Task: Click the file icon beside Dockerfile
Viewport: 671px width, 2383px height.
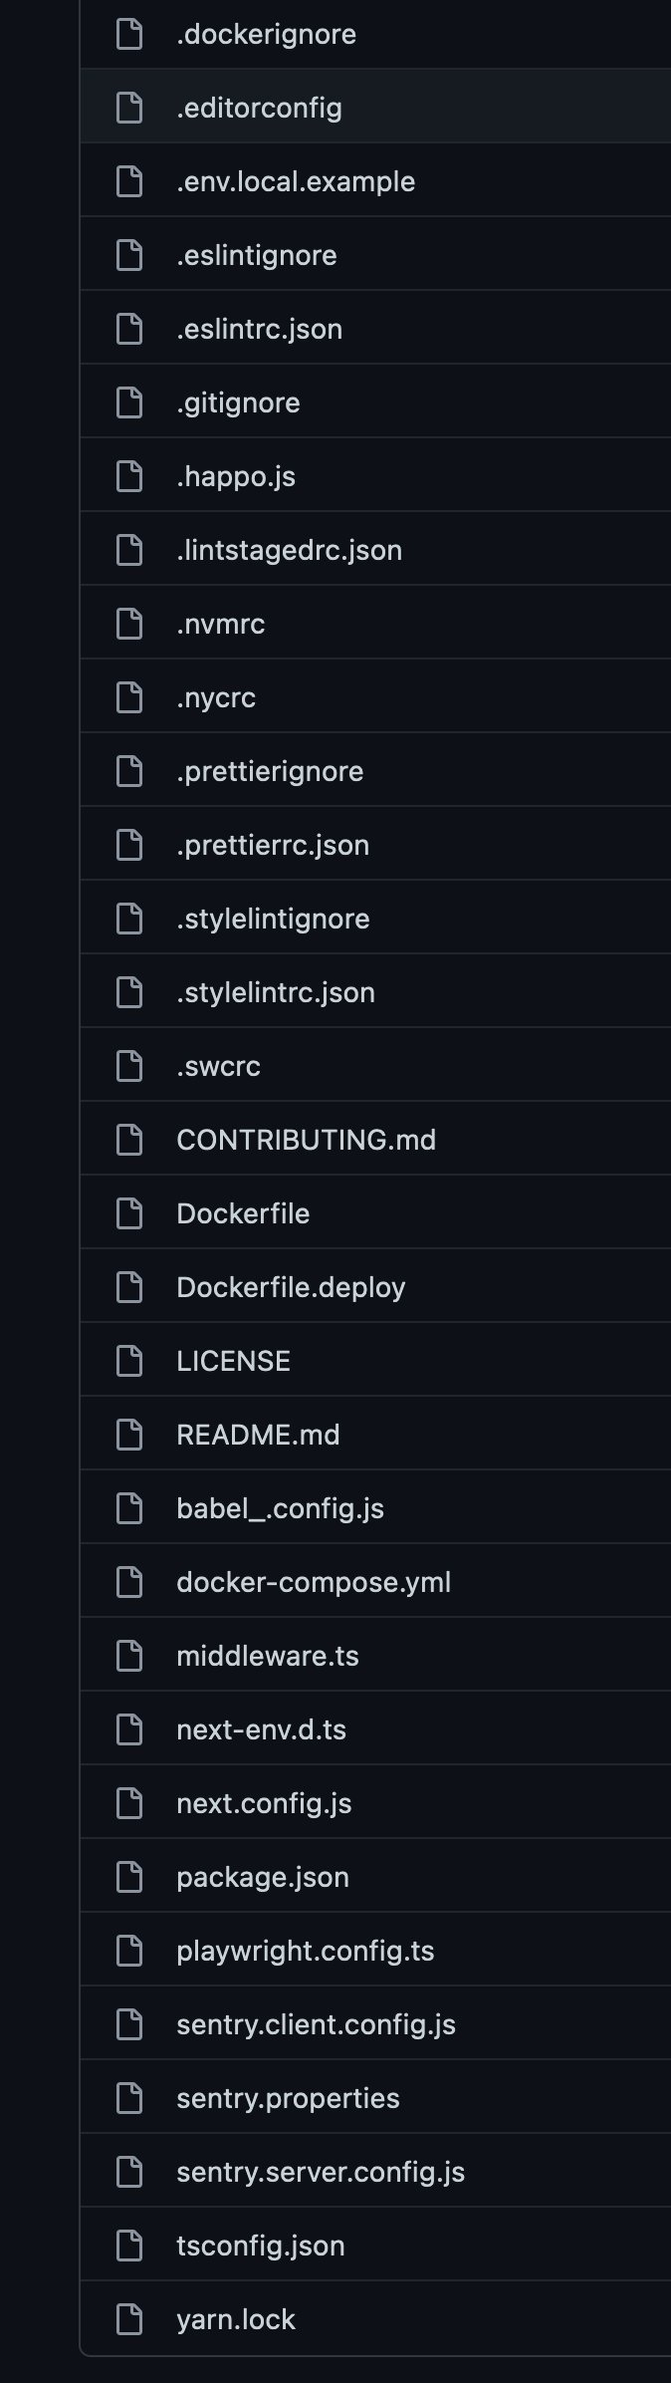Action: coord(128,1213)
